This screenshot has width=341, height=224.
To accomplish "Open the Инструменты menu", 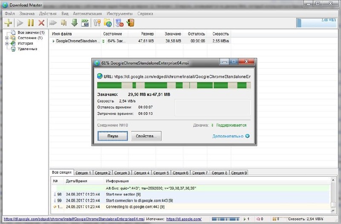I will click(x=119, y=14).
